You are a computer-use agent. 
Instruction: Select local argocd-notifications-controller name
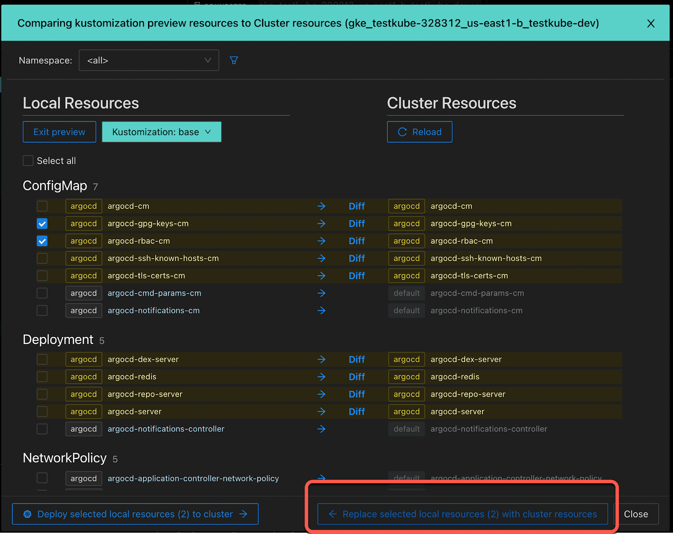click(166, 429)
